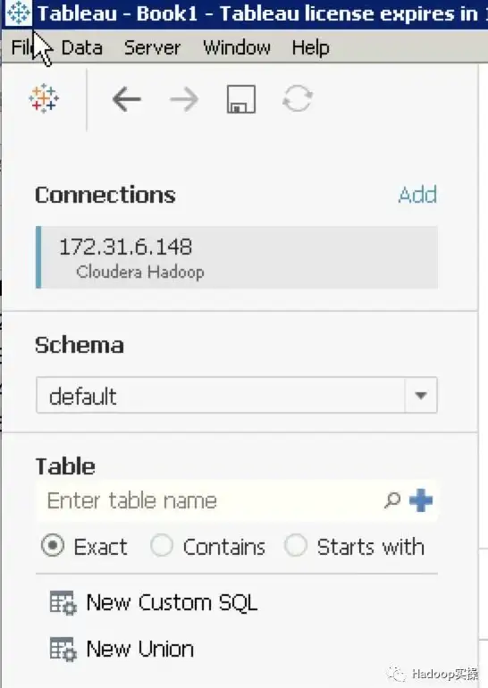
Task: Save the workbook using the floppy icon
Action: [x=241, y=99]
